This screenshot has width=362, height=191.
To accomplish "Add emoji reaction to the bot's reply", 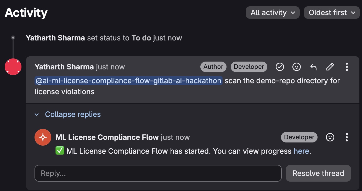I will 330,137.
